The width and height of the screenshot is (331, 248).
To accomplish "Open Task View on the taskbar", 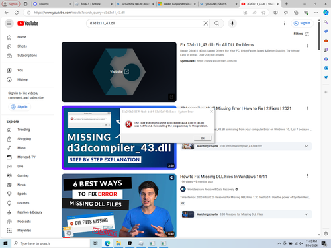I will click(95, 243).
